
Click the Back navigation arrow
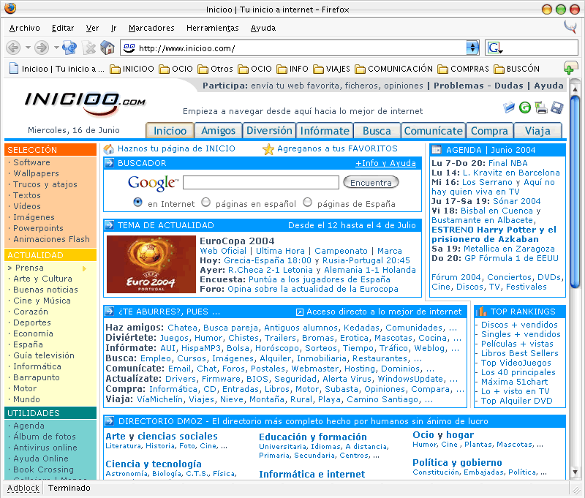tap(13, 48)
